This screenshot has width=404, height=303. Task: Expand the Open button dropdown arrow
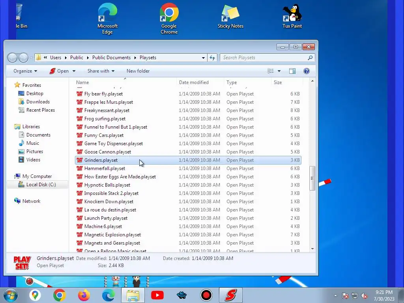[74, 71]
